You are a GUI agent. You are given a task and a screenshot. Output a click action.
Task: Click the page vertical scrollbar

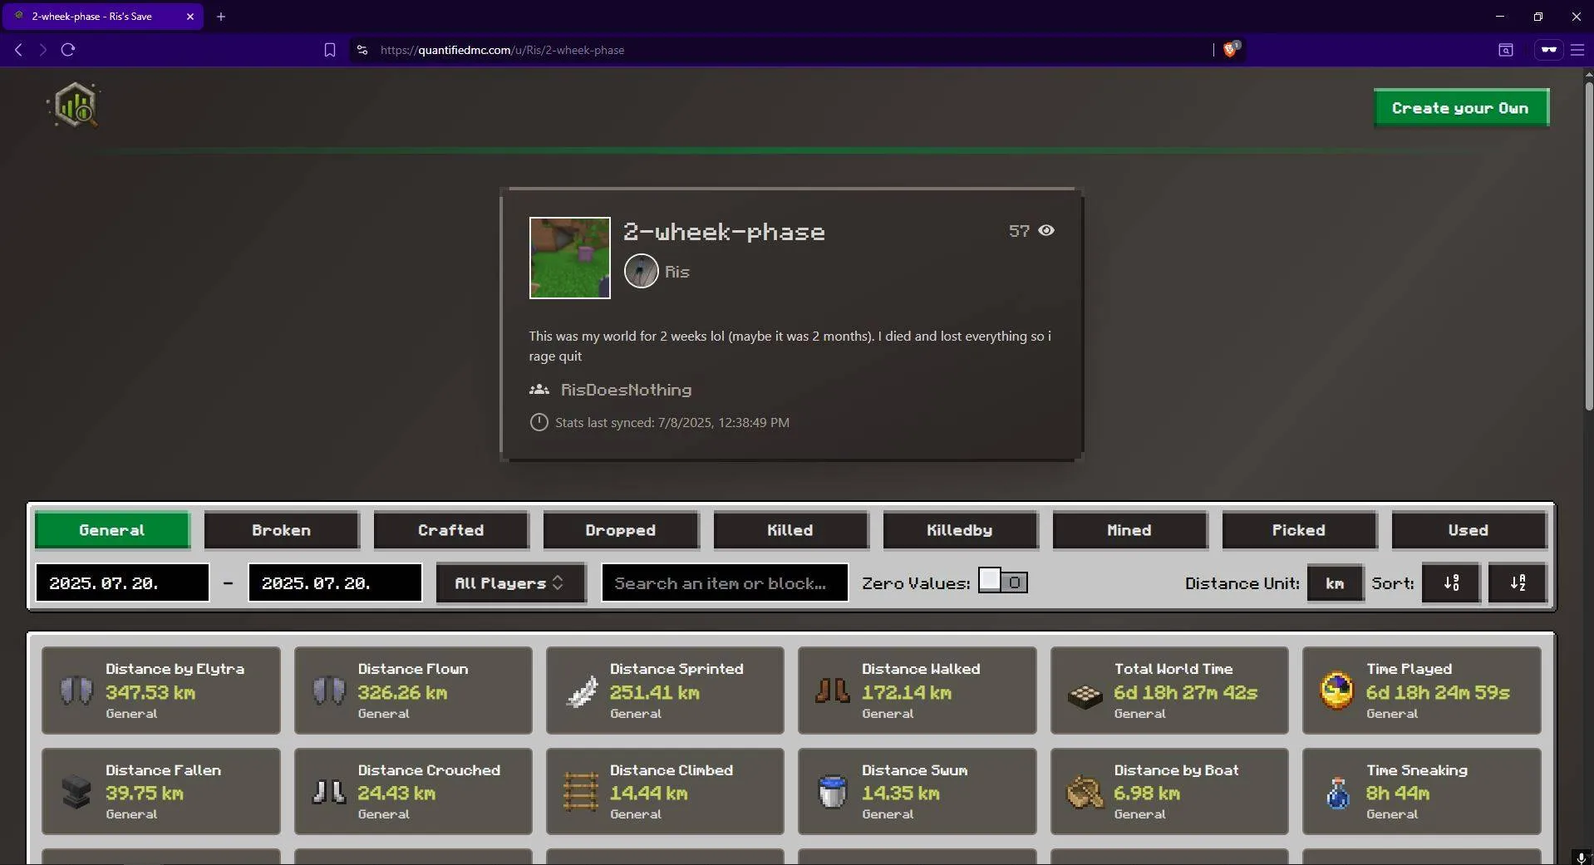point(1588,245)
